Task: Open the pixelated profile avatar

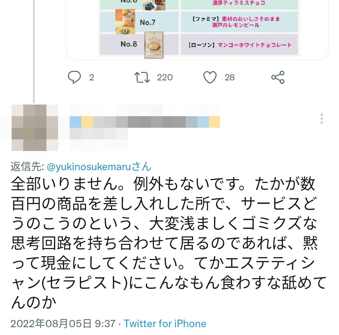Action: [x=35, y=128]
